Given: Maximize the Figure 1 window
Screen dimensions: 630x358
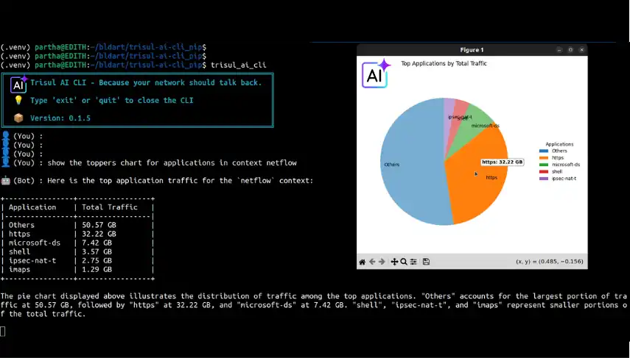Looking at the screenshot, I should [570, 50].
